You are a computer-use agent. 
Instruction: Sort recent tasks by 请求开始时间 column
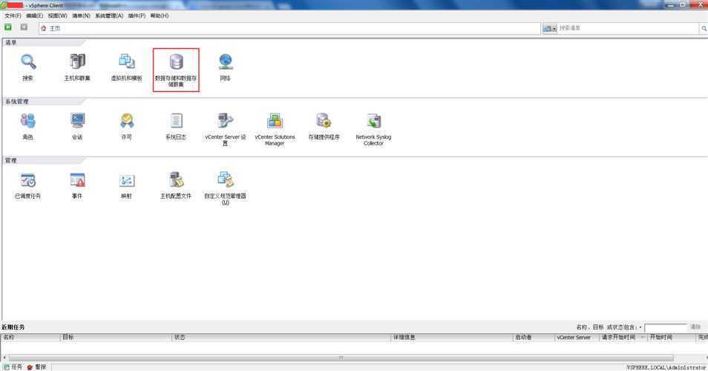coord(623,337)
